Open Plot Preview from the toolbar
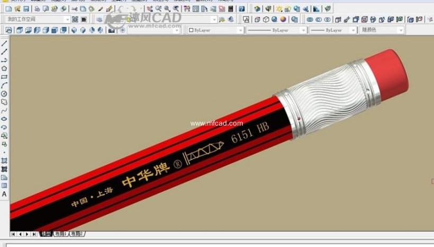This screenshot has height=247, width=434. pyautogui.click(x=46, y=9)
